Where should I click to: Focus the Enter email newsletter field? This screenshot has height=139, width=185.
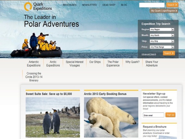point(153,115)
